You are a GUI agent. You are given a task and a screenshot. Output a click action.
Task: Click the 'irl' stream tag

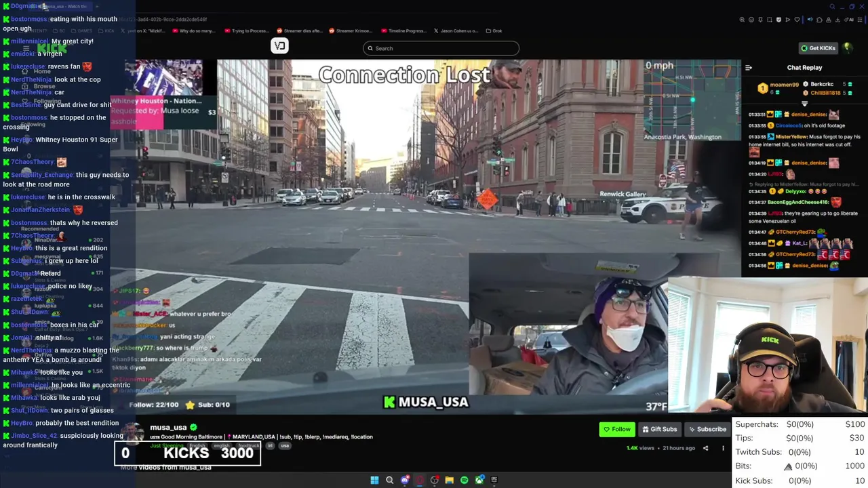point(270,446)
